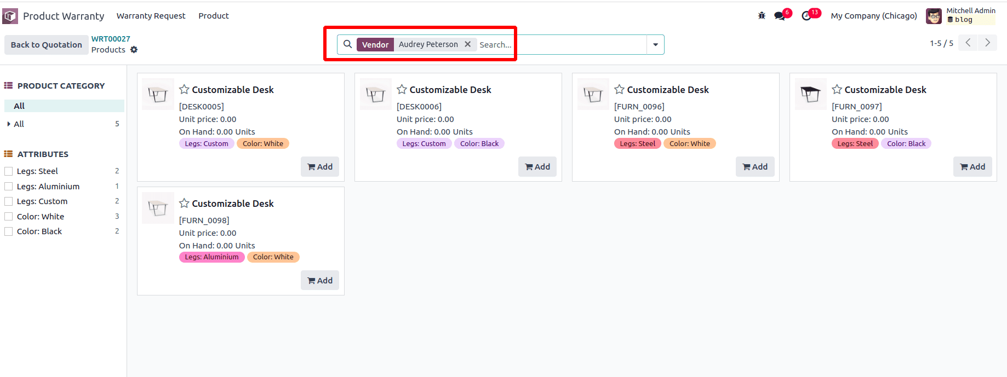Viewport: 1007px width, 377px height.
Task: Toggle Legs: Steel attribute checkbox
Action: 8,171
